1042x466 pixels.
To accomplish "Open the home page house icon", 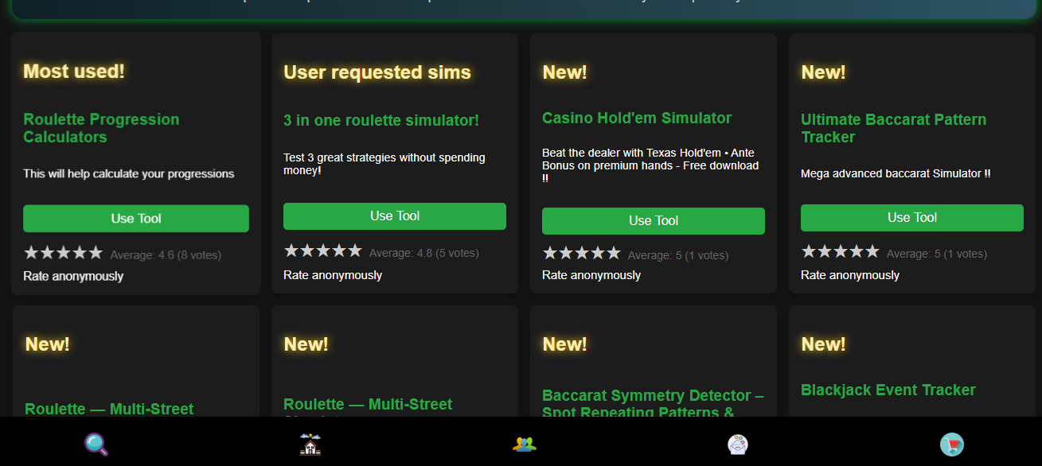I will 310,444.
